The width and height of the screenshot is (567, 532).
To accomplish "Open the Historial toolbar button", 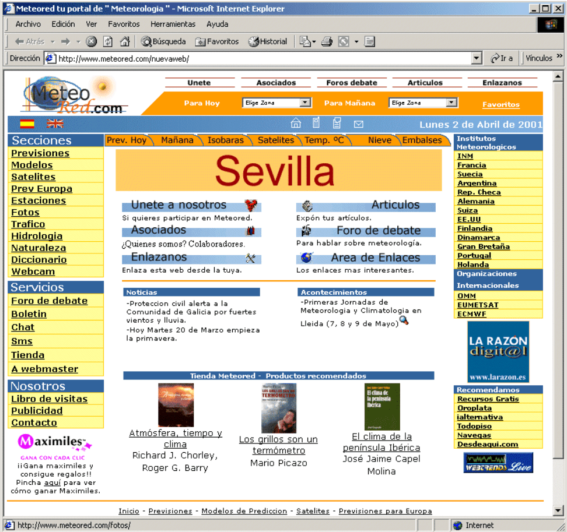I will (x=268, y=42).
